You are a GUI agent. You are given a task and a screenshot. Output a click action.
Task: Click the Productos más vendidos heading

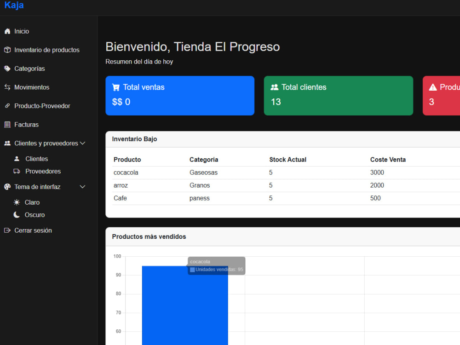pyautogui.click(x=149, y=237)
